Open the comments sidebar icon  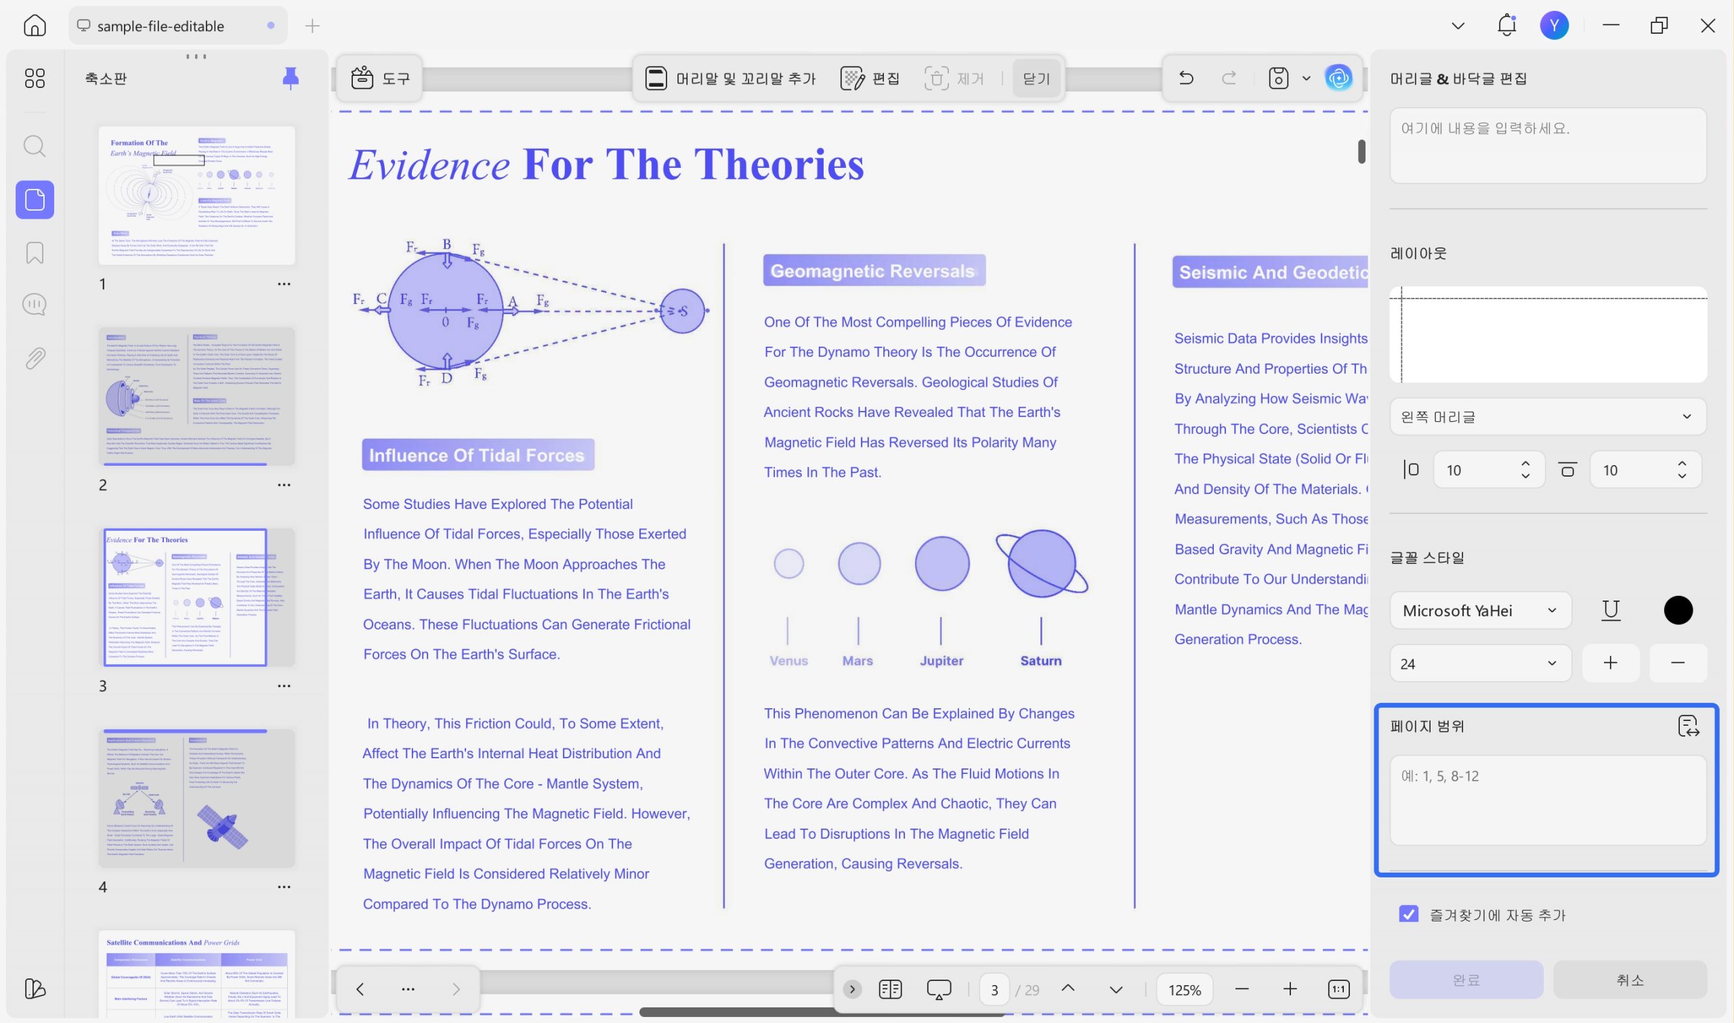[35, 305]
